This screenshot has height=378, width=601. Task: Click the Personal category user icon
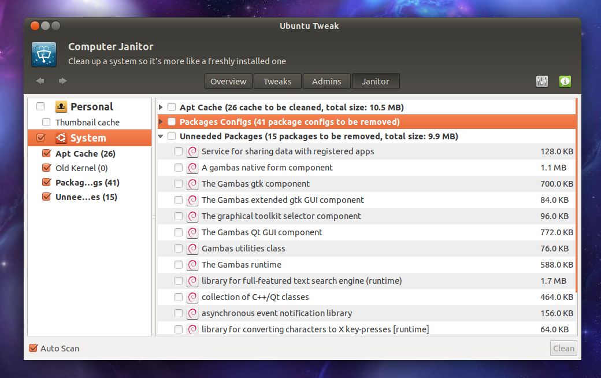click(61, 106)
